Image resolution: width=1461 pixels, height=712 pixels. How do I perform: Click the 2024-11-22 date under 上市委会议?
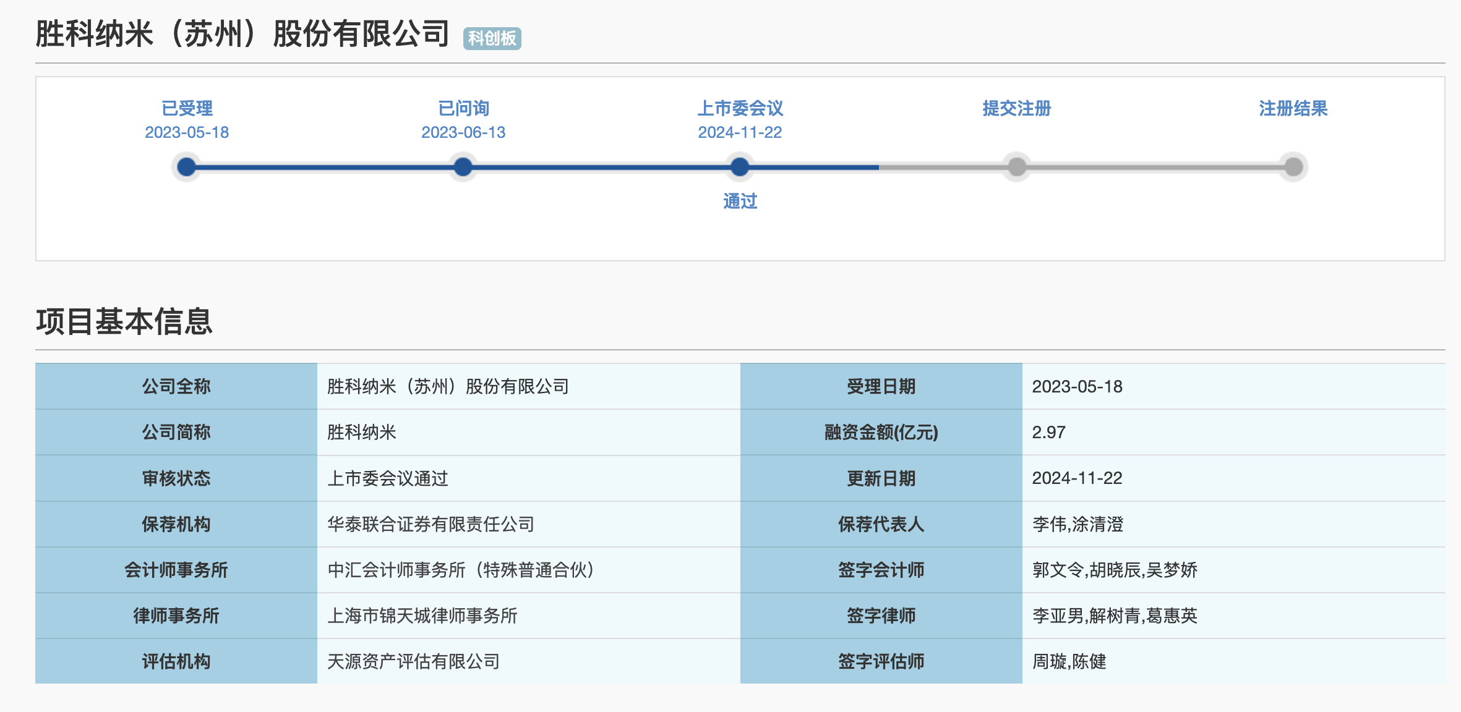740,132
